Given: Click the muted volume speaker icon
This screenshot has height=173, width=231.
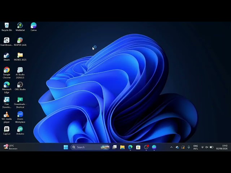Looking at the screenshot, I should click(x=207, y=147).
